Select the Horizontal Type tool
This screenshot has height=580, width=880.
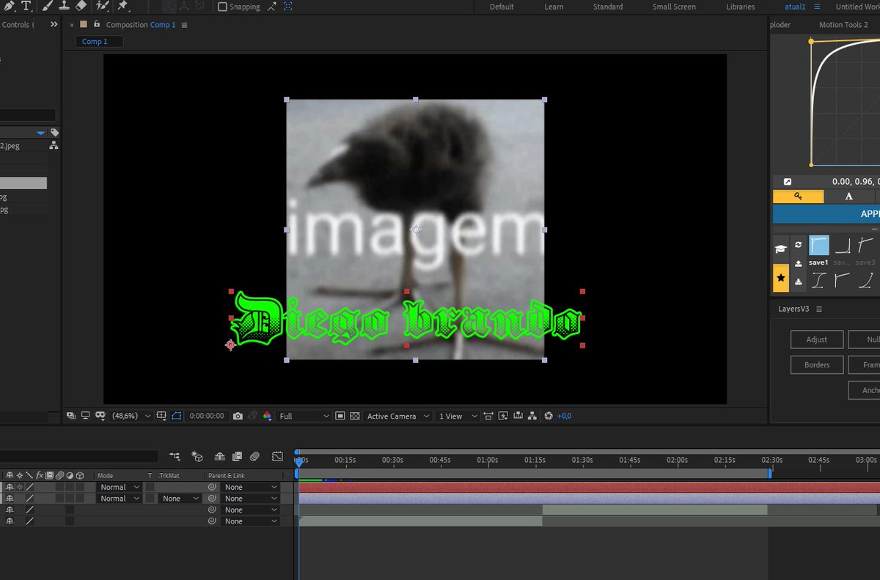point(26,6)
